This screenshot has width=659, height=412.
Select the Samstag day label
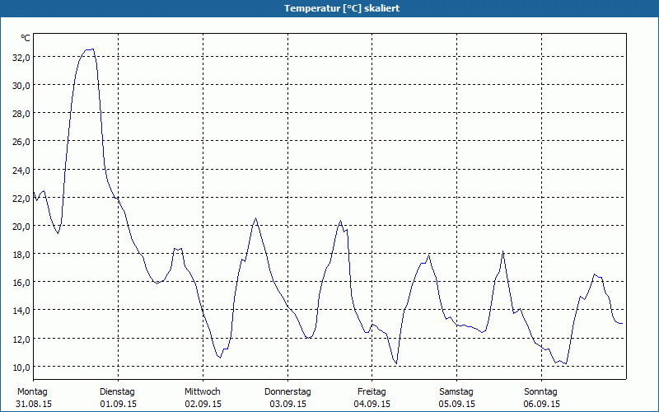[456, 392]
